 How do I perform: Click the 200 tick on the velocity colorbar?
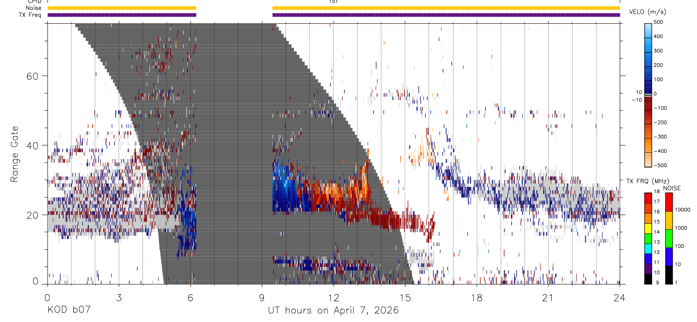coord(660,65)
